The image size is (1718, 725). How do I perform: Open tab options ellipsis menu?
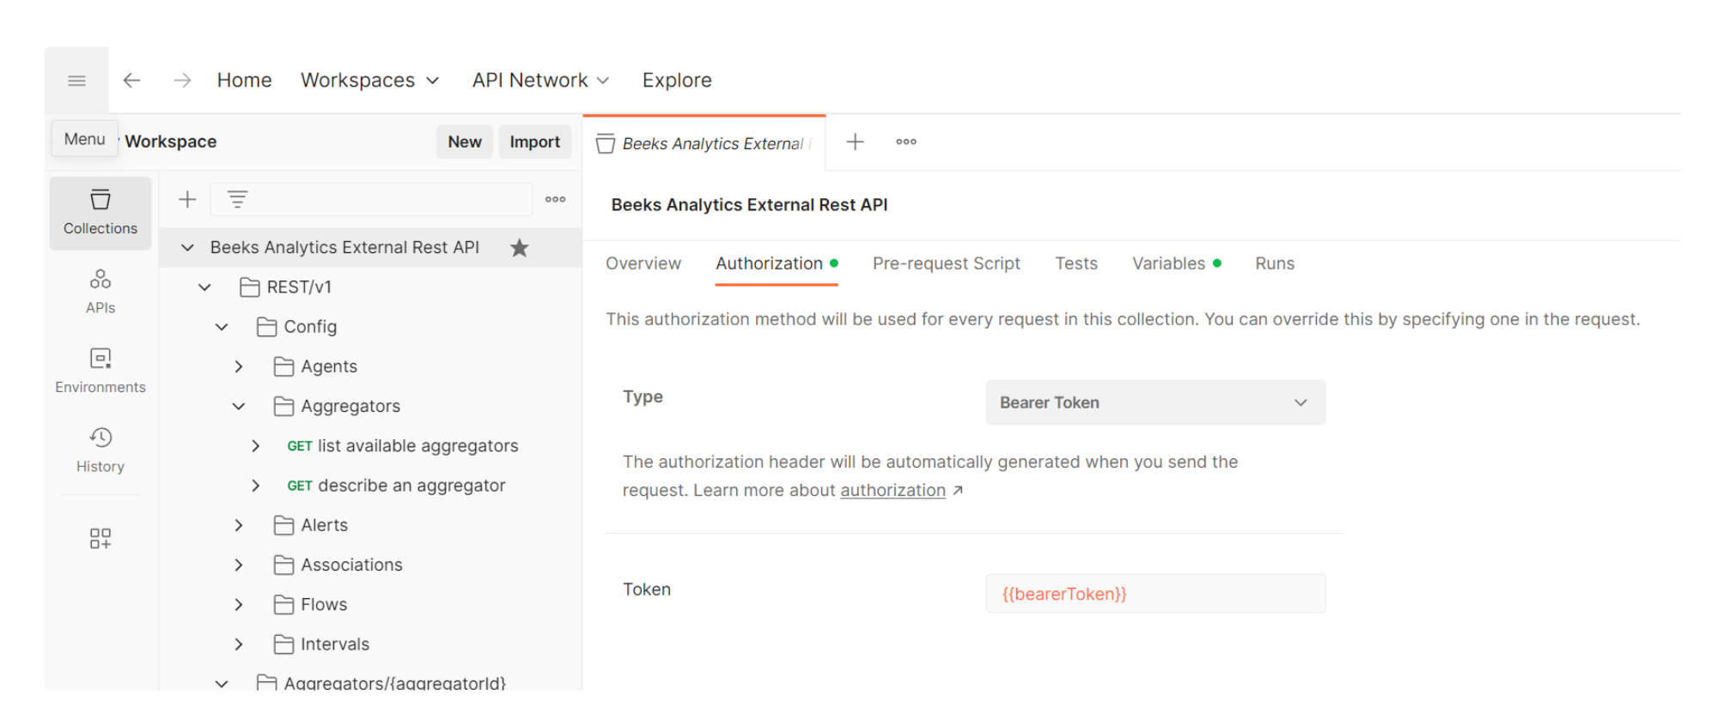click(906, 142)
